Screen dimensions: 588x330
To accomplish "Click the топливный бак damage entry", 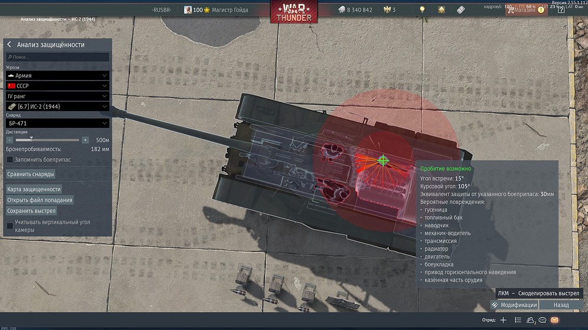I will (x=443, y=218).
